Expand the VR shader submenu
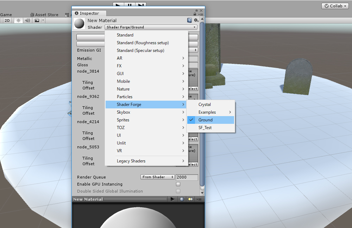The image size is (352, 228). tap(146, 151)
